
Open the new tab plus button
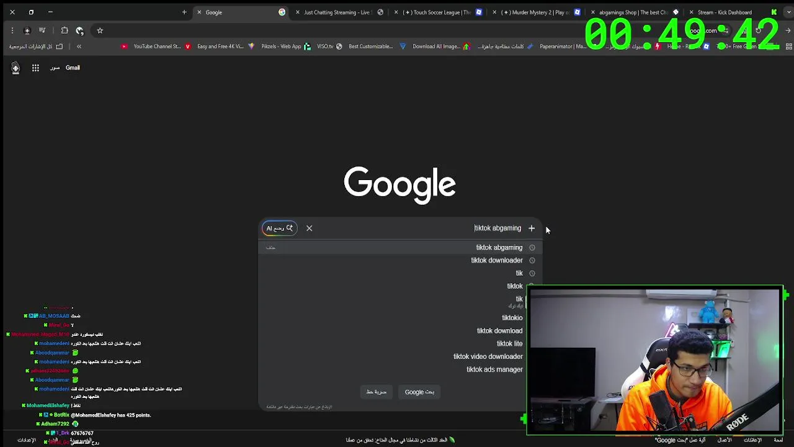click(184, 12)
